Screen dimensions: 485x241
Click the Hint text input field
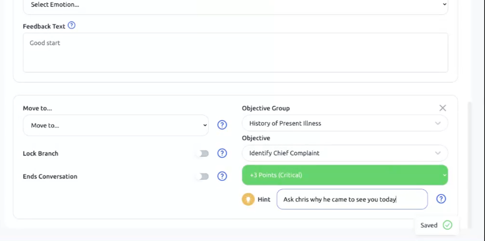tap(352, 199)
